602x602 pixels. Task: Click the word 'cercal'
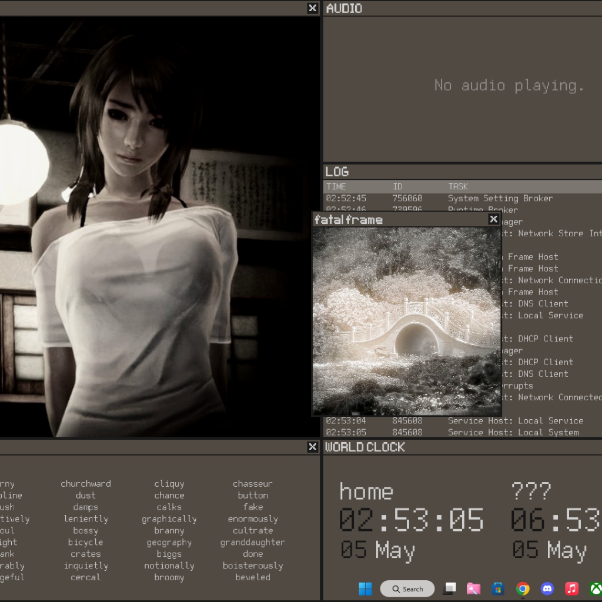[86, 577]
